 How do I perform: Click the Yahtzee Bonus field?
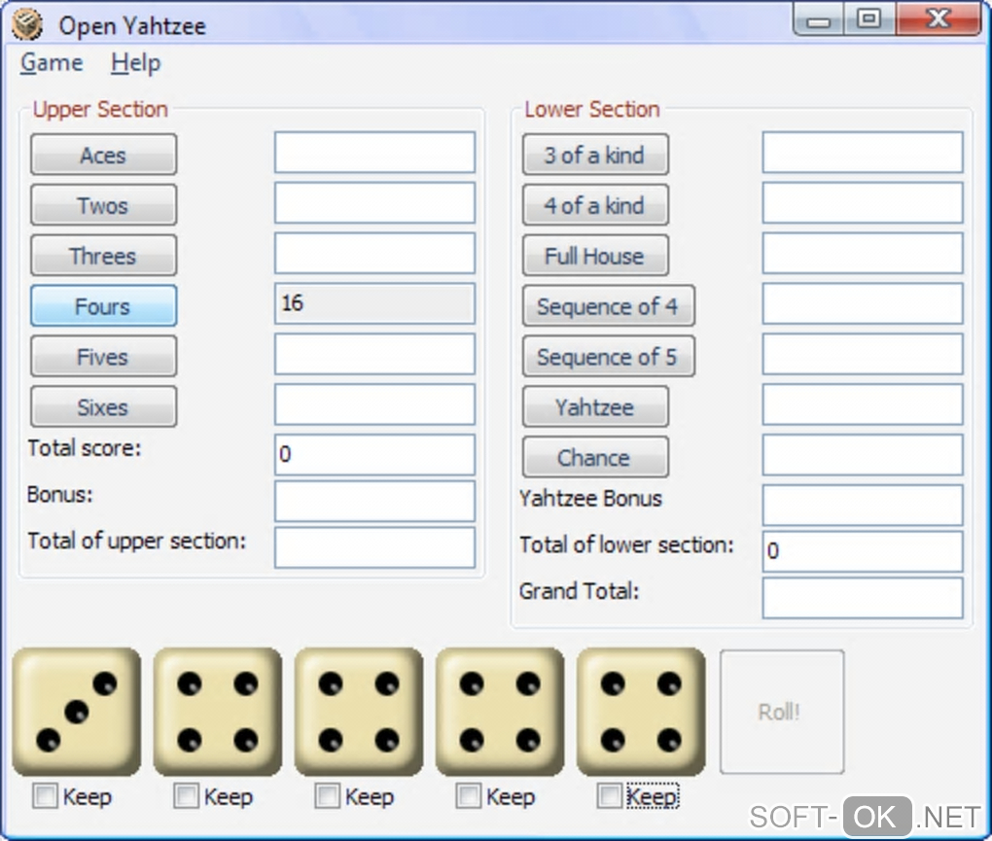click(x=863, y=505)
